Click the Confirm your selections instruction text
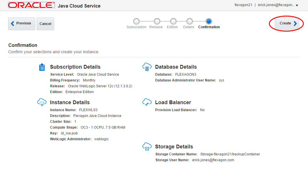The image size is (308, 174). [x=54, y=52]
